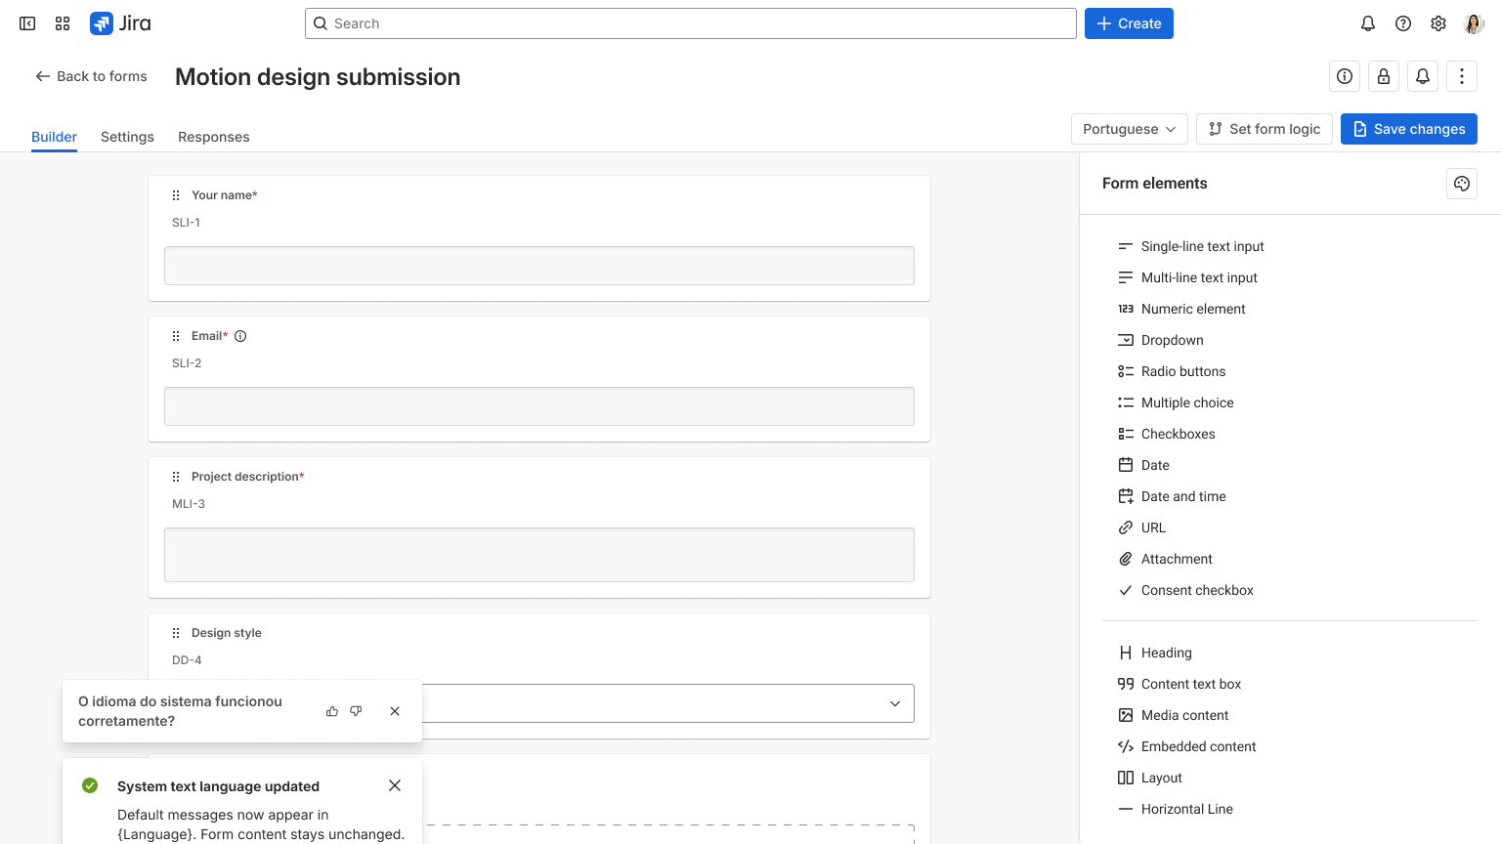Select the SLI-1 field key

click(x=186, y=223)
